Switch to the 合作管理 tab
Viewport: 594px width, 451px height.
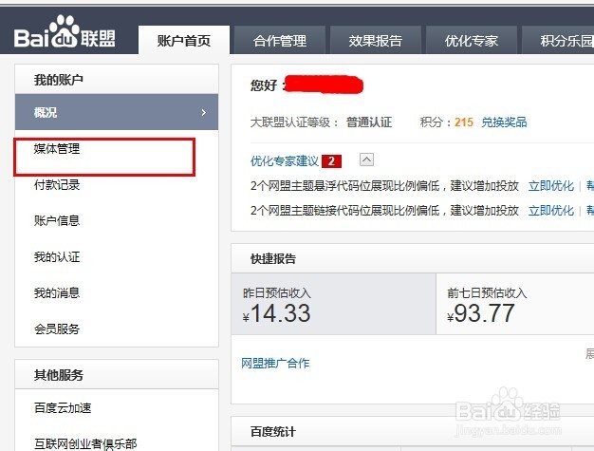click(x=280, y=40)
